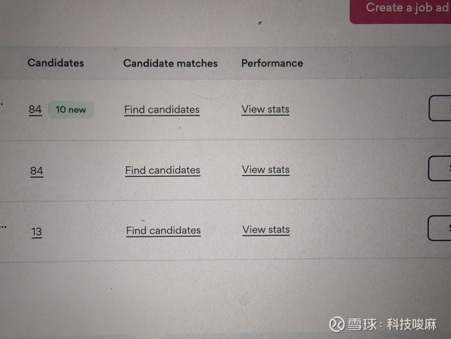Click the Candidates column header
Image resolution: width=451 pixels, height=339 pixels.
tap(56, 63)
